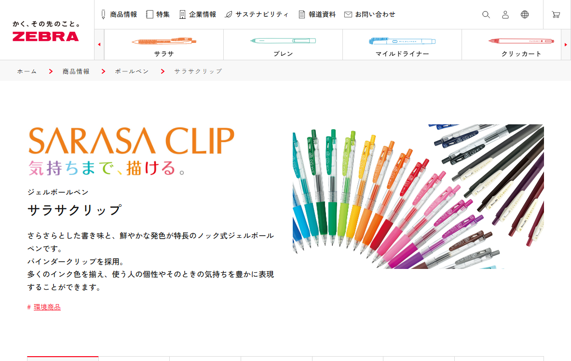Click the Sarasa Clip pens hero image
The height and width of the screenshot is (361, 571).
coord(418,197)
